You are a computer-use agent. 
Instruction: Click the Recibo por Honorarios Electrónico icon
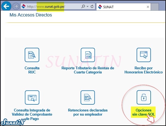(x=144, y=55)
